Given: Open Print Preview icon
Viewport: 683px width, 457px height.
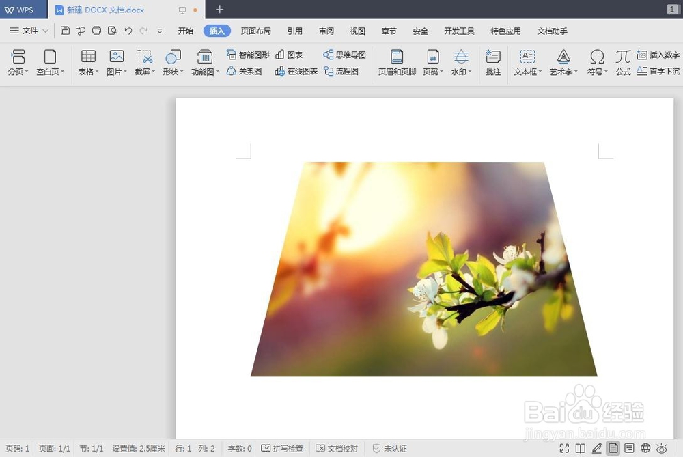Looking at the screenshot, I should [113, 31].
